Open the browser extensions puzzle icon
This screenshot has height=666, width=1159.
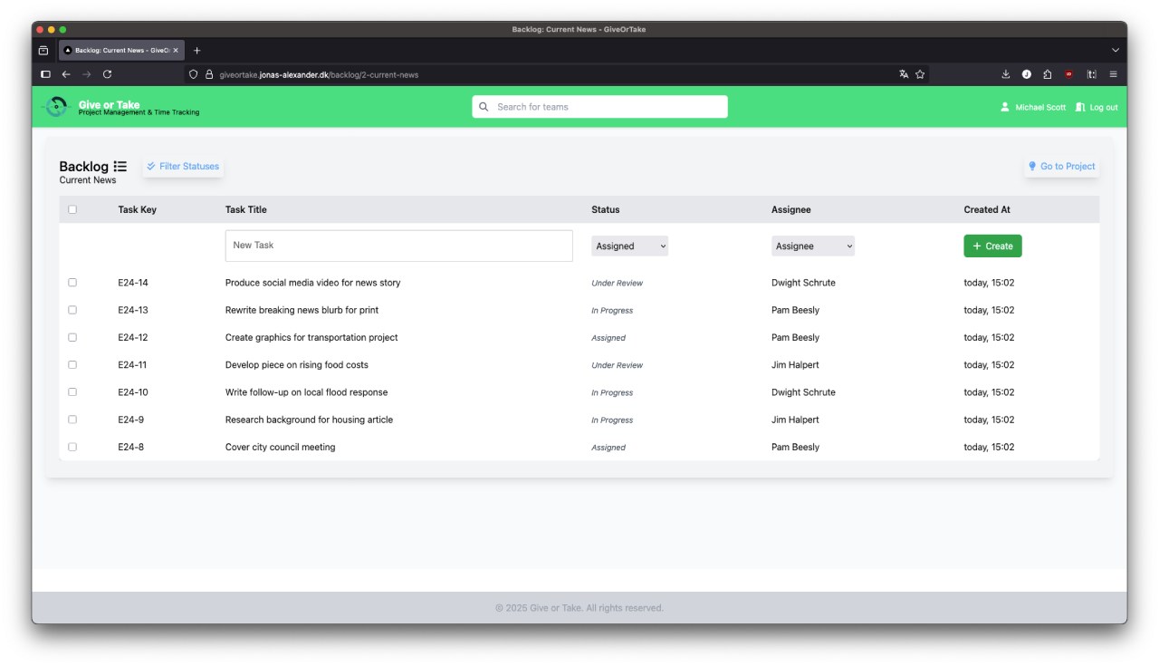pyautogui.click(x=1048, y=74)
